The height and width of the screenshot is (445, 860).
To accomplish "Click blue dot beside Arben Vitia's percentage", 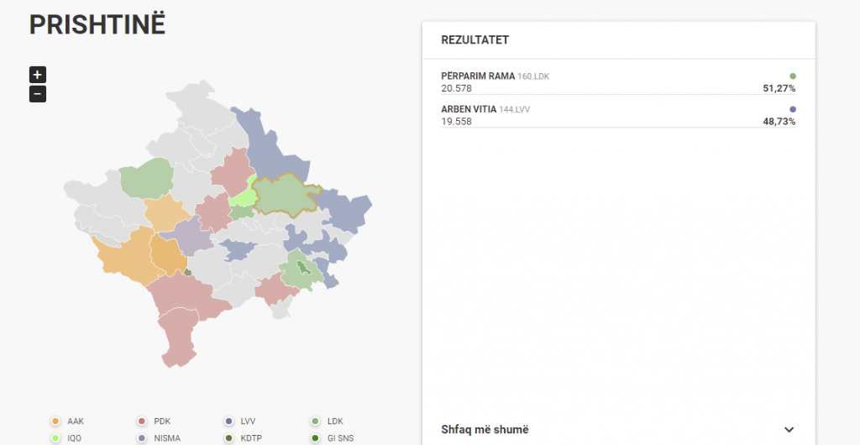I will click(x=792, y=109).
